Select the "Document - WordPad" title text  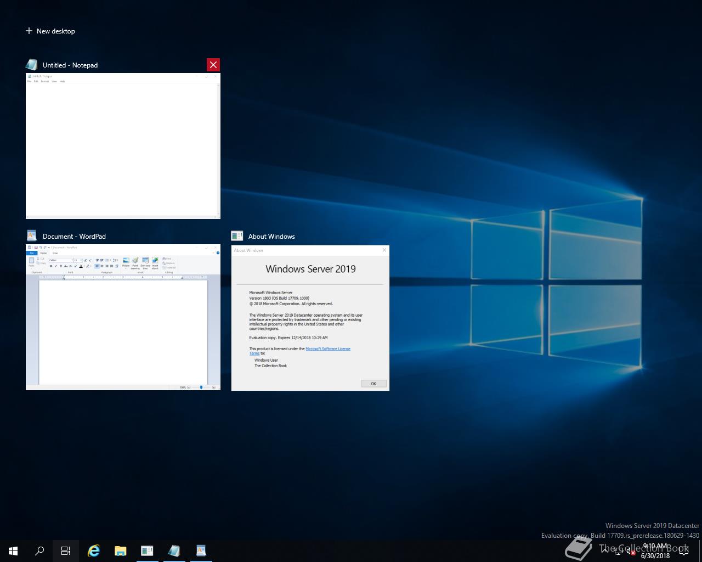74,236
